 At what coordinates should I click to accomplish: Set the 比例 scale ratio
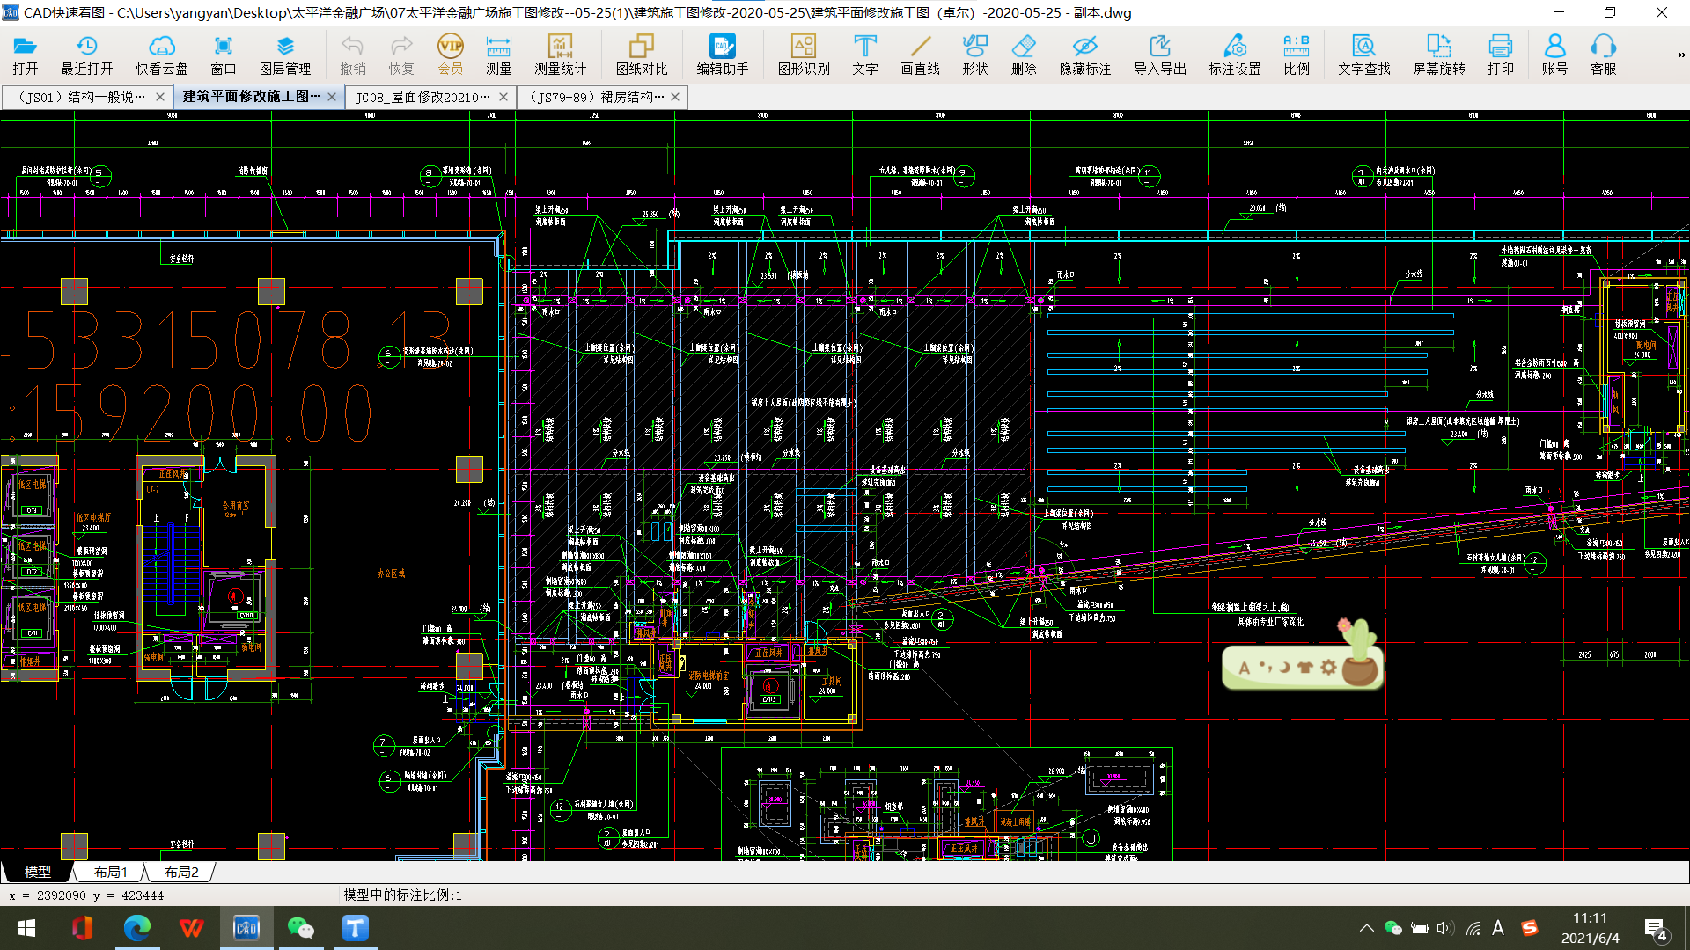tap(1297, 55)
